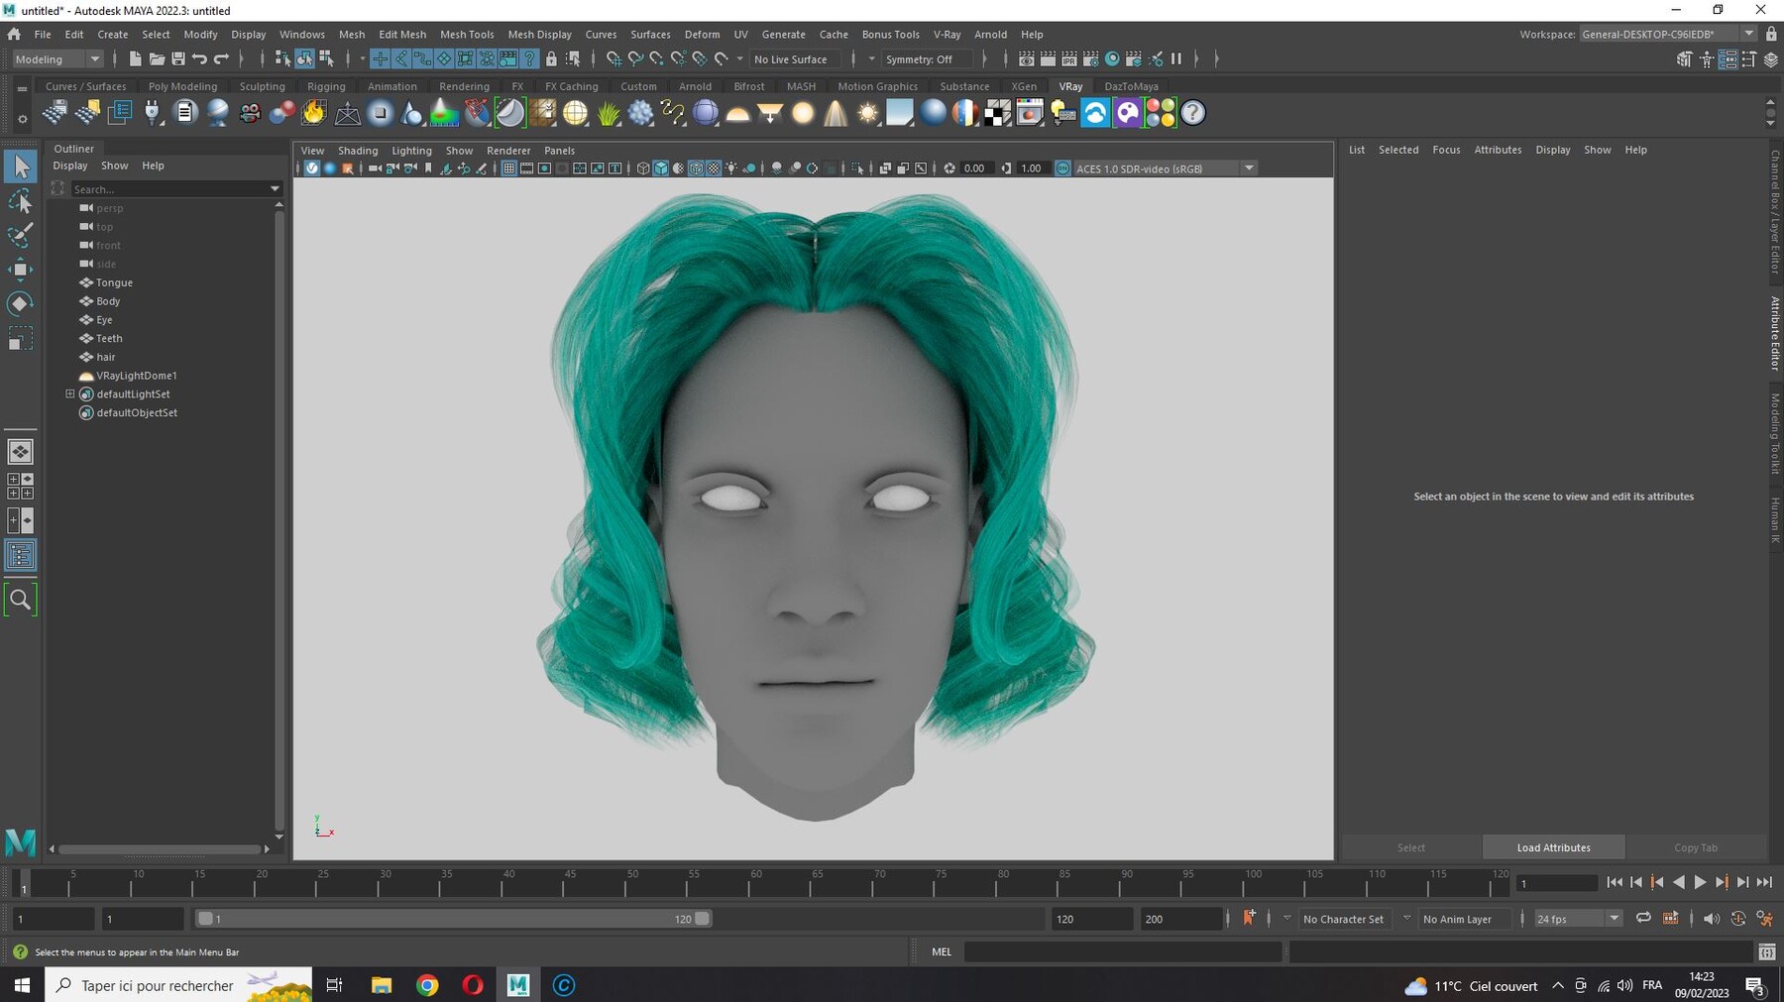Click the V-Ray hair grass shelf icon

tap(609, 113)
